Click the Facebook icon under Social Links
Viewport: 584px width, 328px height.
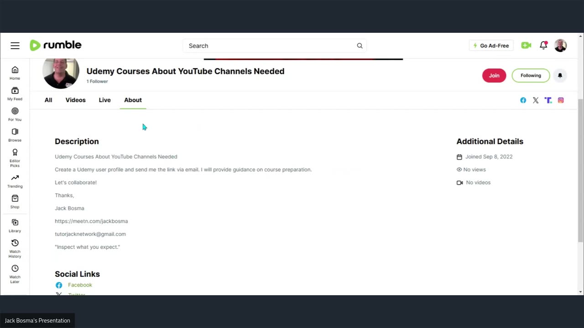click(59, 285)
